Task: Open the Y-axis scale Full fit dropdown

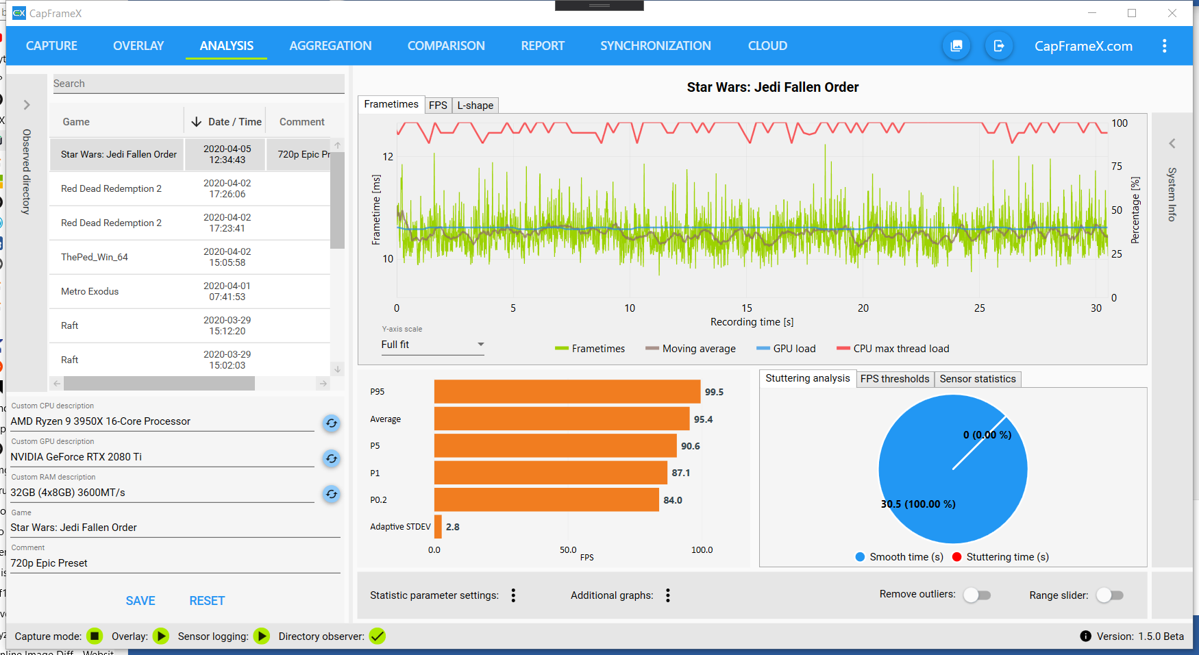Action: [x=433, y=345]
